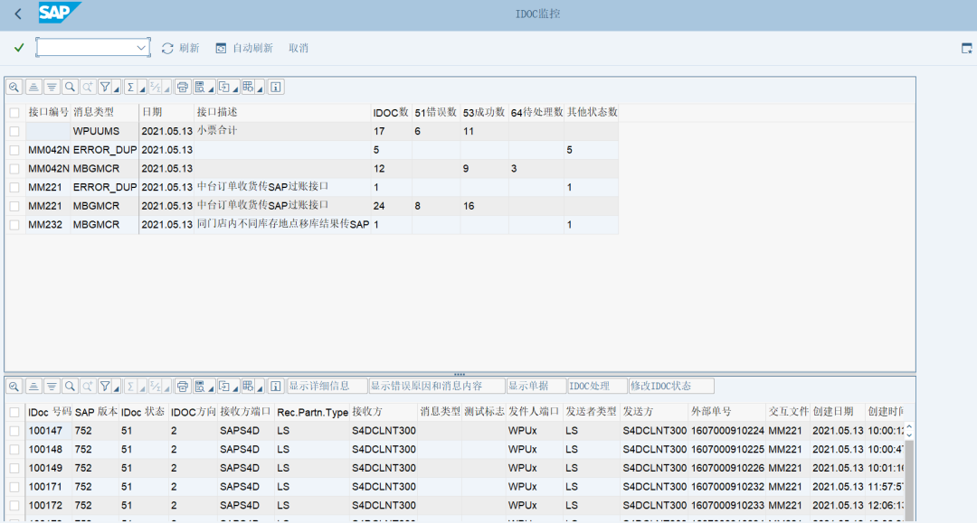Click Views icon in upper grid toolbar

pos(200,87)
